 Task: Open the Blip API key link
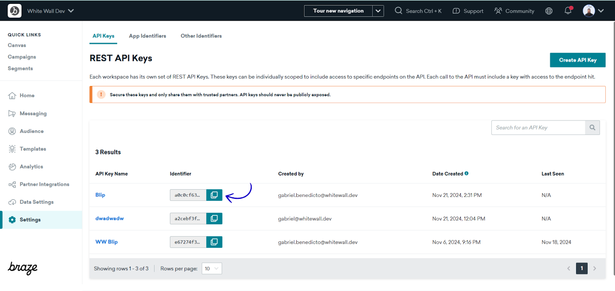point(100,195)
